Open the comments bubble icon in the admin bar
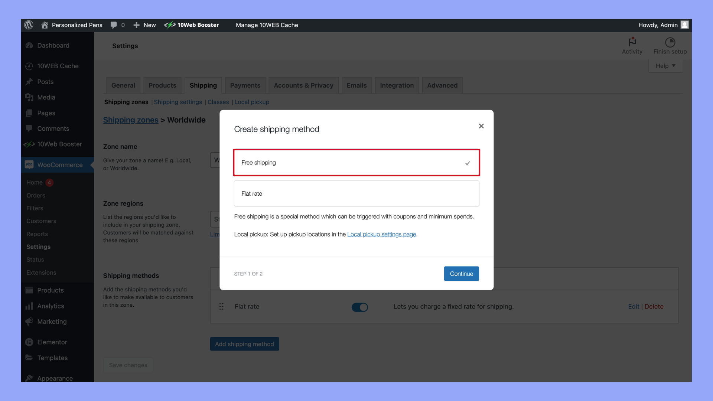 [x=114, y=25]
